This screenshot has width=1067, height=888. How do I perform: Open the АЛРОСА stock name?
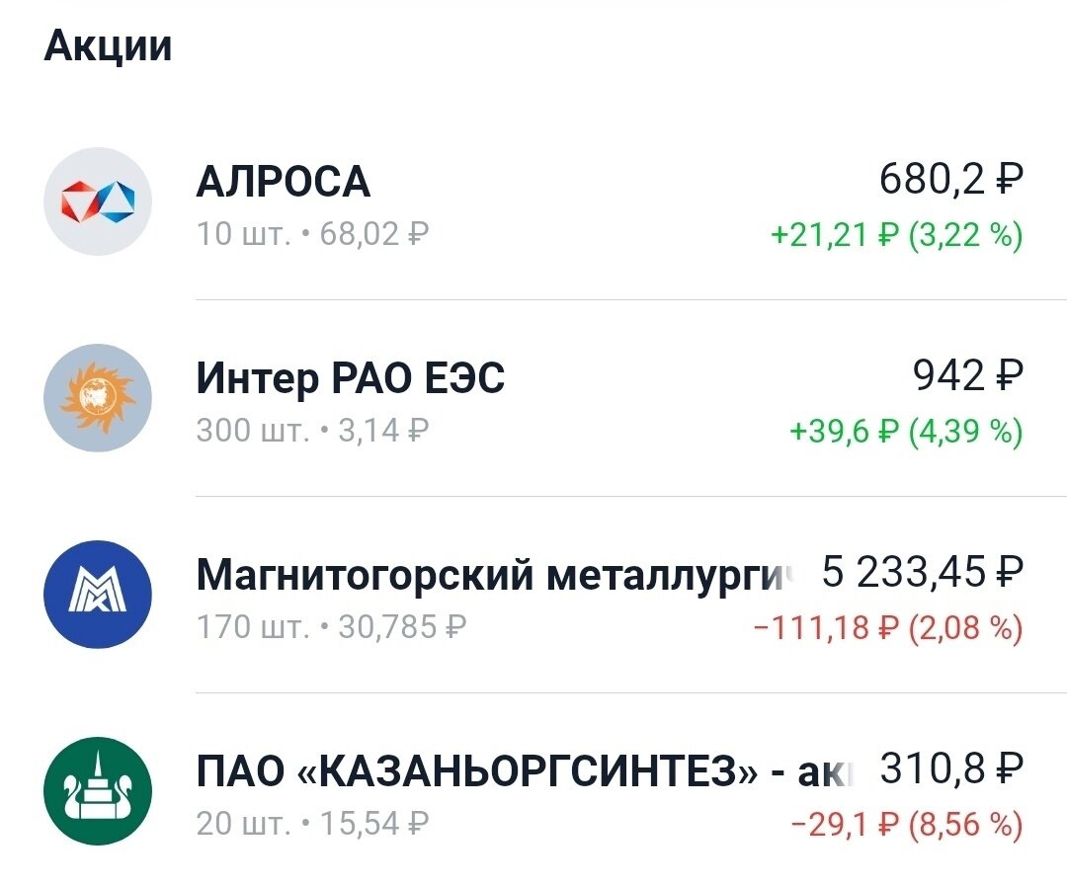pos(284,182)
